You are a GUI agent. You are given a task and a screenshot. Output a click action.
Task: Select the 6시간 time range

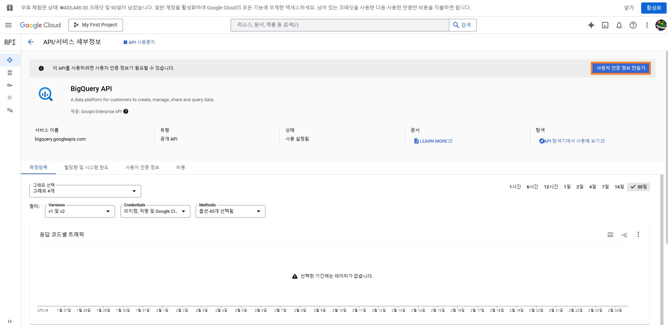532,187
